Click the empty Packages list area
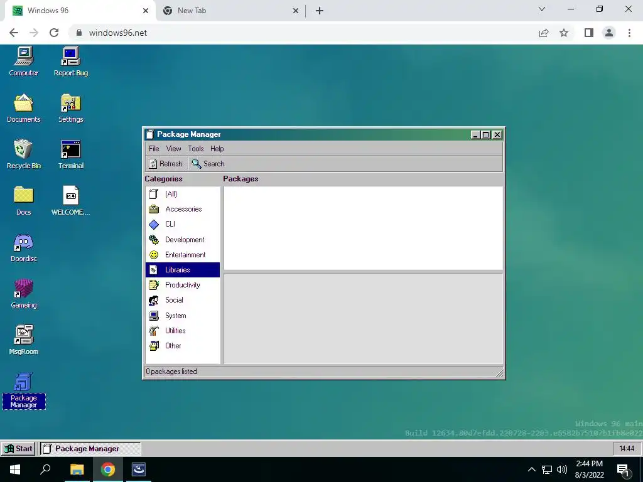Image resolution: width=643 pixels, height=482 pixels. [363, 228]
